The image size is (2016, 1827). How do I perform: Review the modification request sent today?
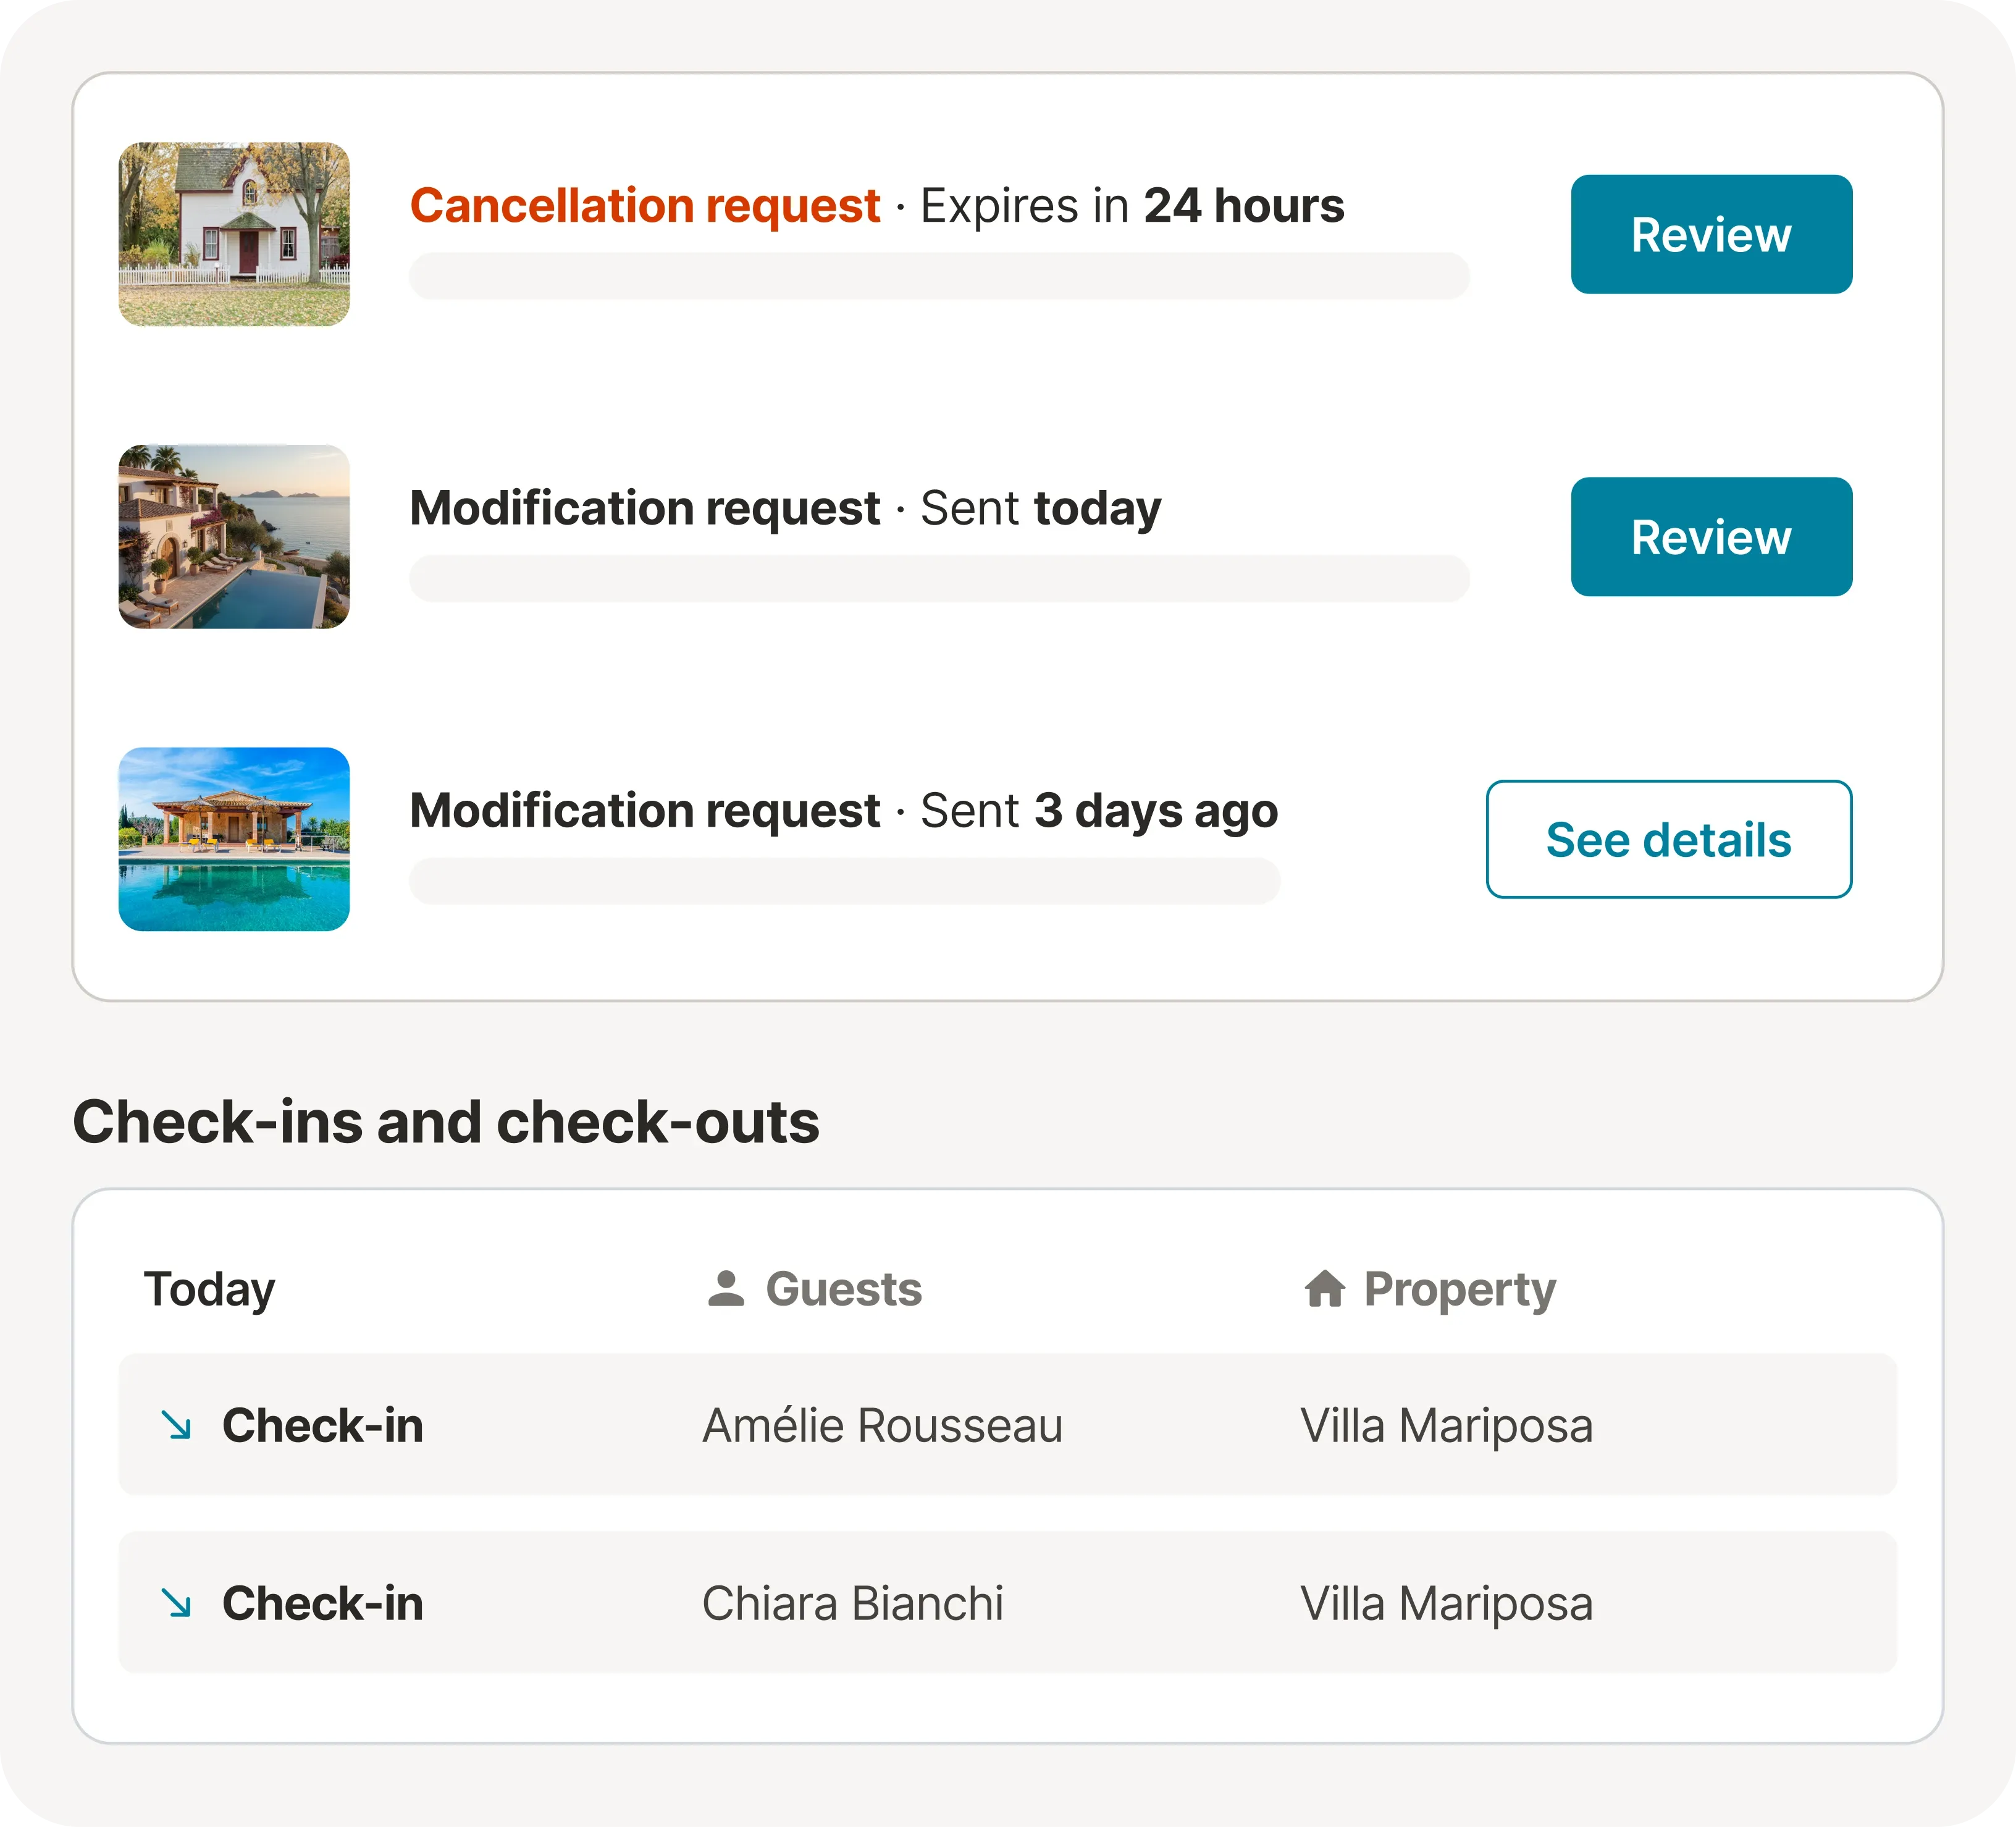pyautogui.click(x=1711, y=536)
